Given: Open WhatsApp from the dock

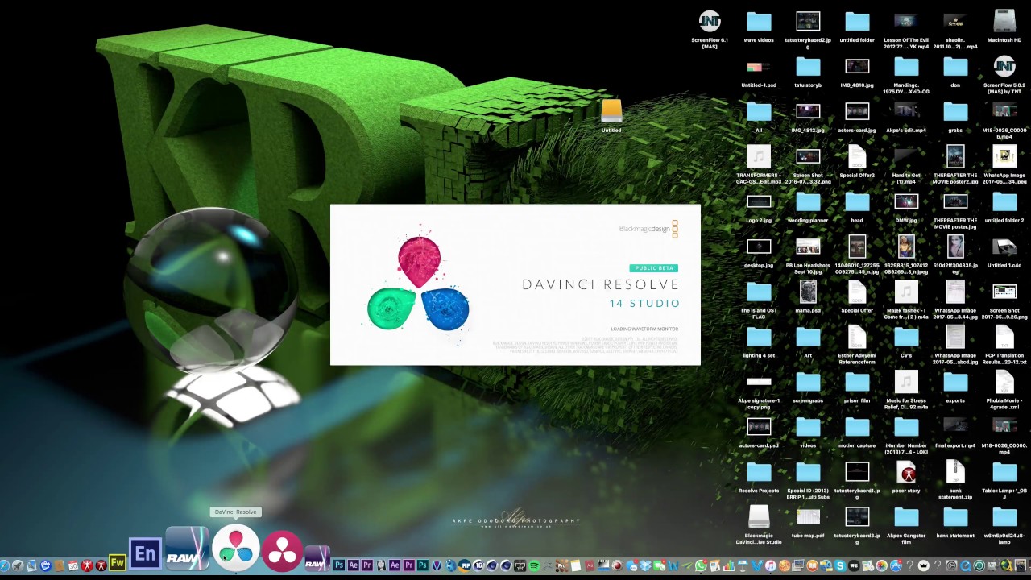Looking at the screenshot, I should coord(701,566).
